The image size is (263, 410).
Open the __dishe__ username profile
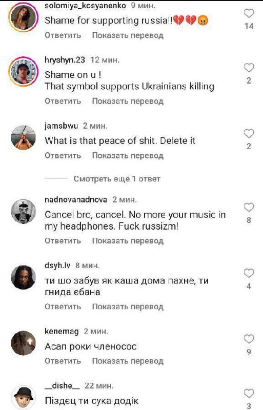coord(62,386)
